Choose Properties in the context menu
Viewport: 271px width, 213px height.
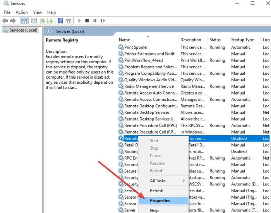(x=163, y=201)
